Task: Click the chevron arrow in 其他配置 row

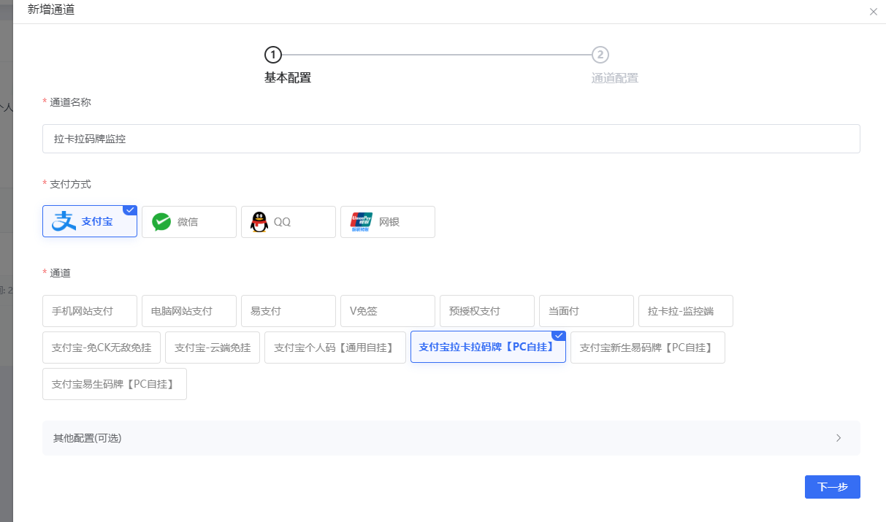Action: coord(839,438)
